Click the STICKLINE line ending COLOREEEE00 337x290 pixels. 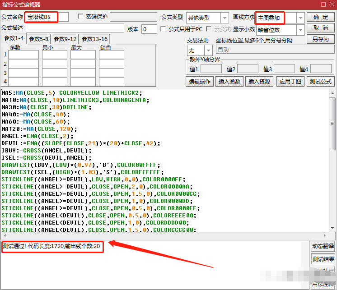coord(99,215)
